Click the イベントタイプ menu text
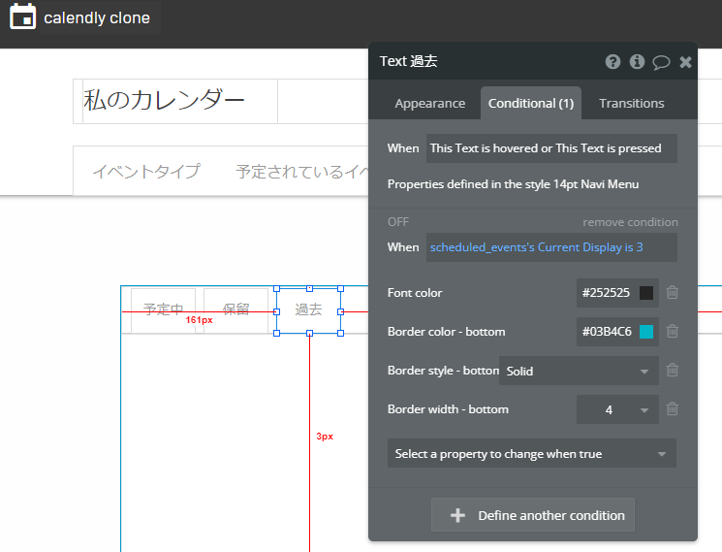722x552 pixels. point(146,171)
